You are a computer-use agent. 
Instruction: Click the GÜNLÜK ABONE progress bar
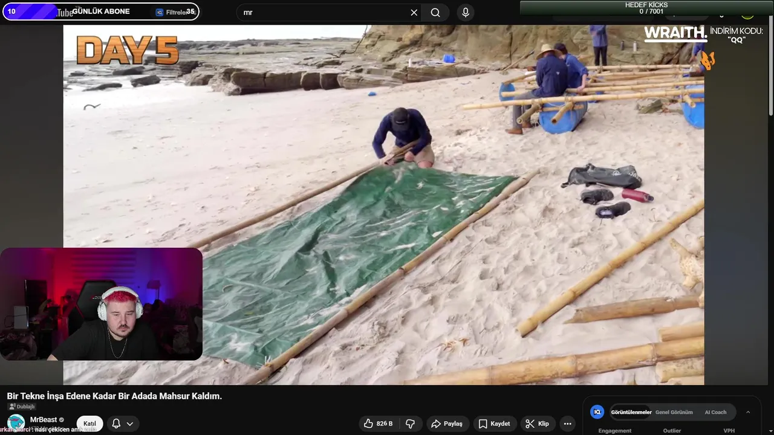click(x=100, y=11)
